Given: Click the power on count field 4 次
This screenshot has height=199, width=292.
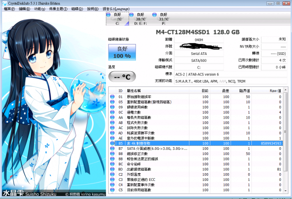Looking at the screenshot, I should click(274, 60).
